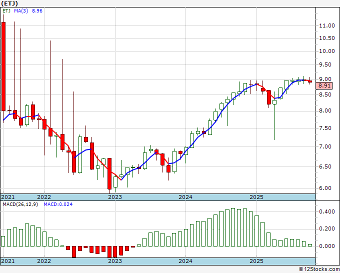This screenshot has height=273, width=340.
Task: Click the MACD:0.024 value readout
Action: click(x=58, y=204)
